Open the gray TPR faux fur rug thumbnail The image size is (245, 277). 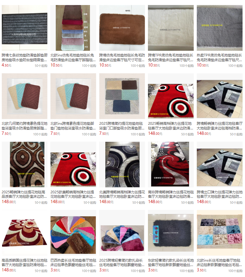point(220,28)
